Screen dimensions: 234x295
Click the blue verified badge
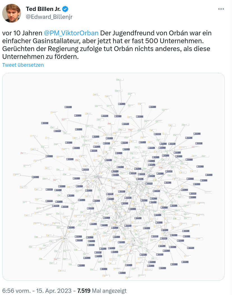point(65,9)
